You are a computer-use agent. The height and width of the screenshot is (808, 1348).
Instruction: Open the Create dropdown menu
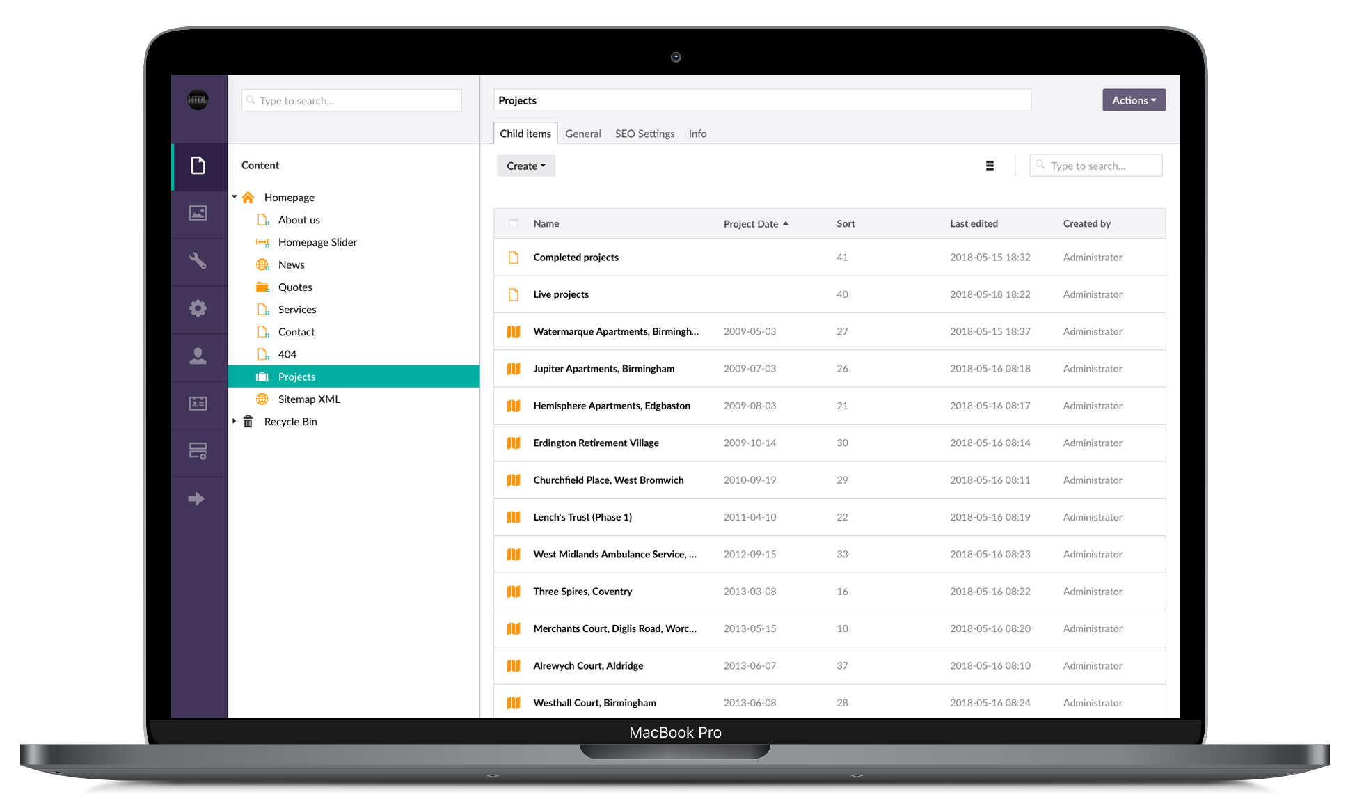point(527,164)
